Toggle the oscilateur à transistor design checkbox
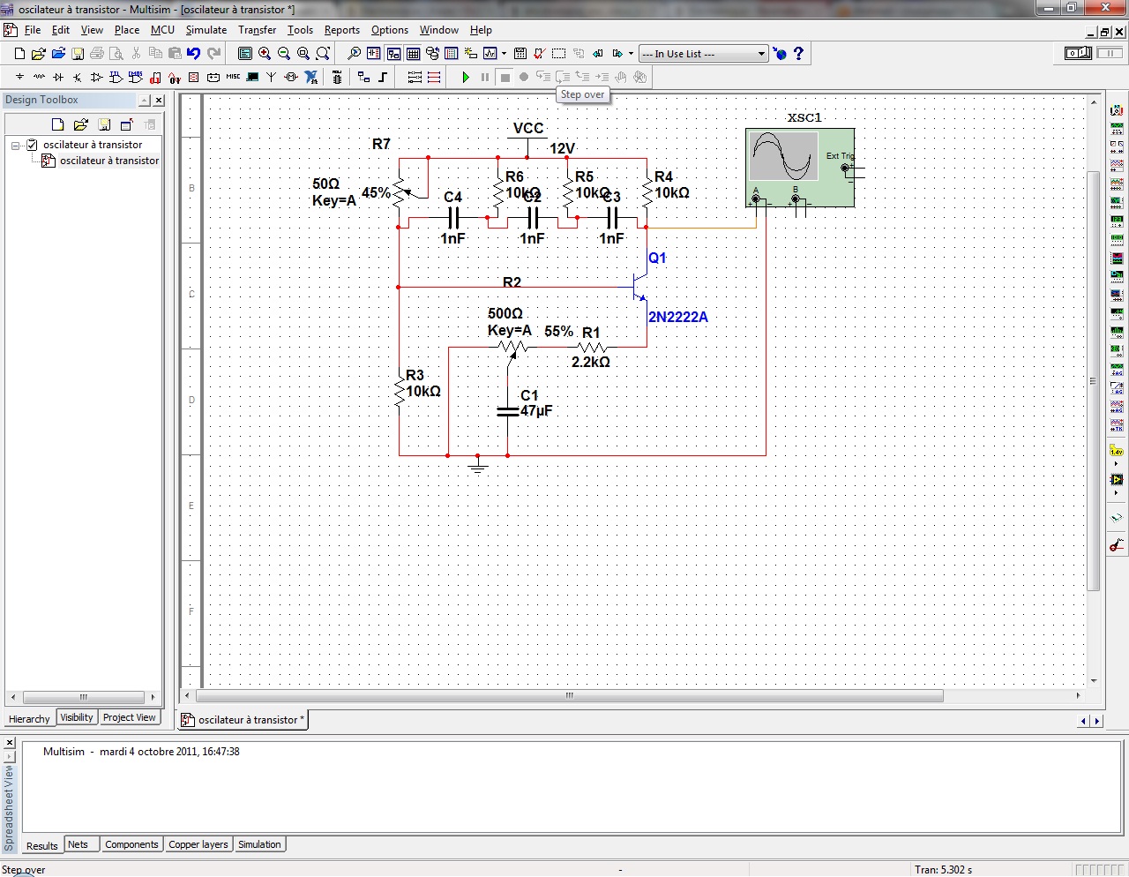The height and width of the screenshot is (877, 1129). pyautogui.click(x=33, y=145)
